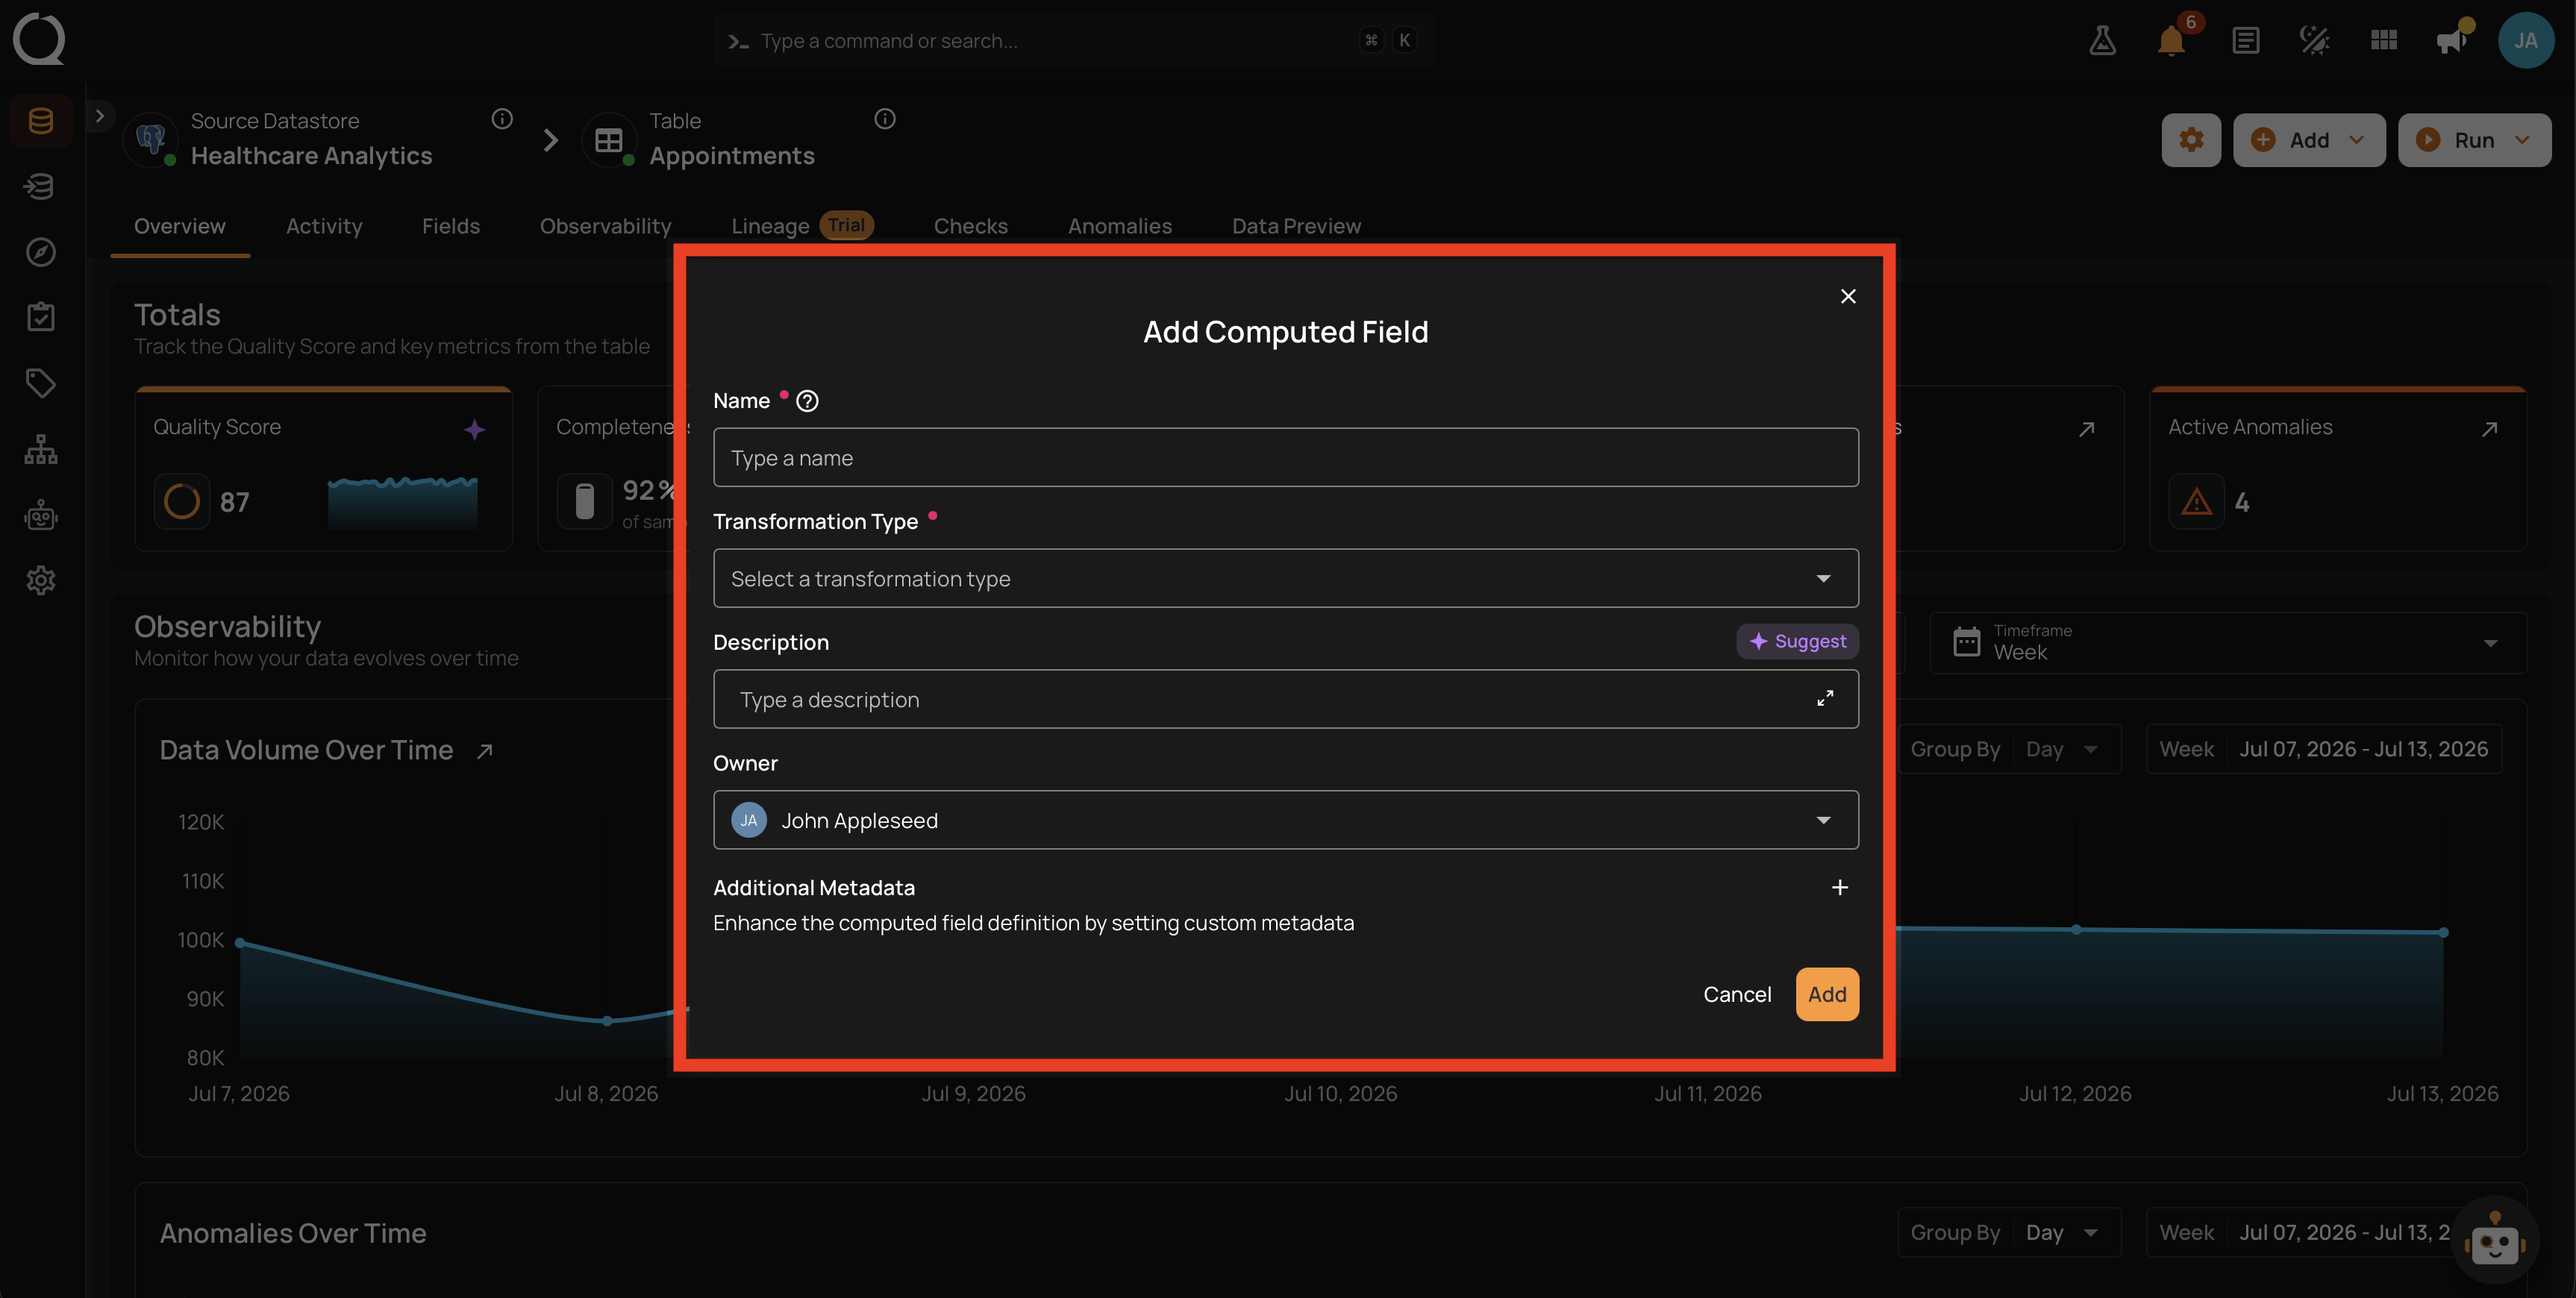Click the Healthcare Analytics datastore link
This screenshot has height=1298, width=2576.
coord(311,156)
